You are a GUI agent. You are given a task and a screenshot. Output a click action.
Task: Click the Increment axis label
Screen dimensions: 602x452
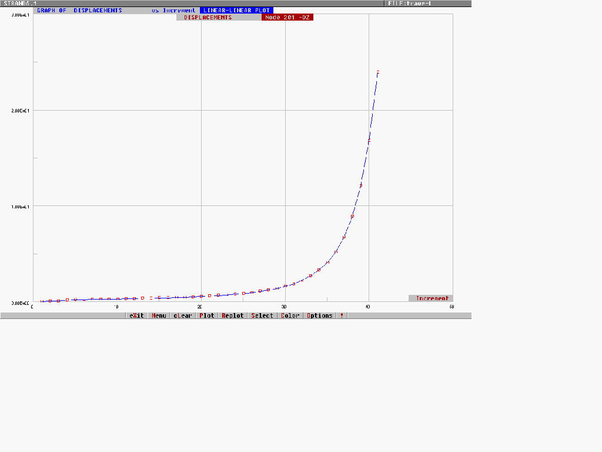[432, 298]
